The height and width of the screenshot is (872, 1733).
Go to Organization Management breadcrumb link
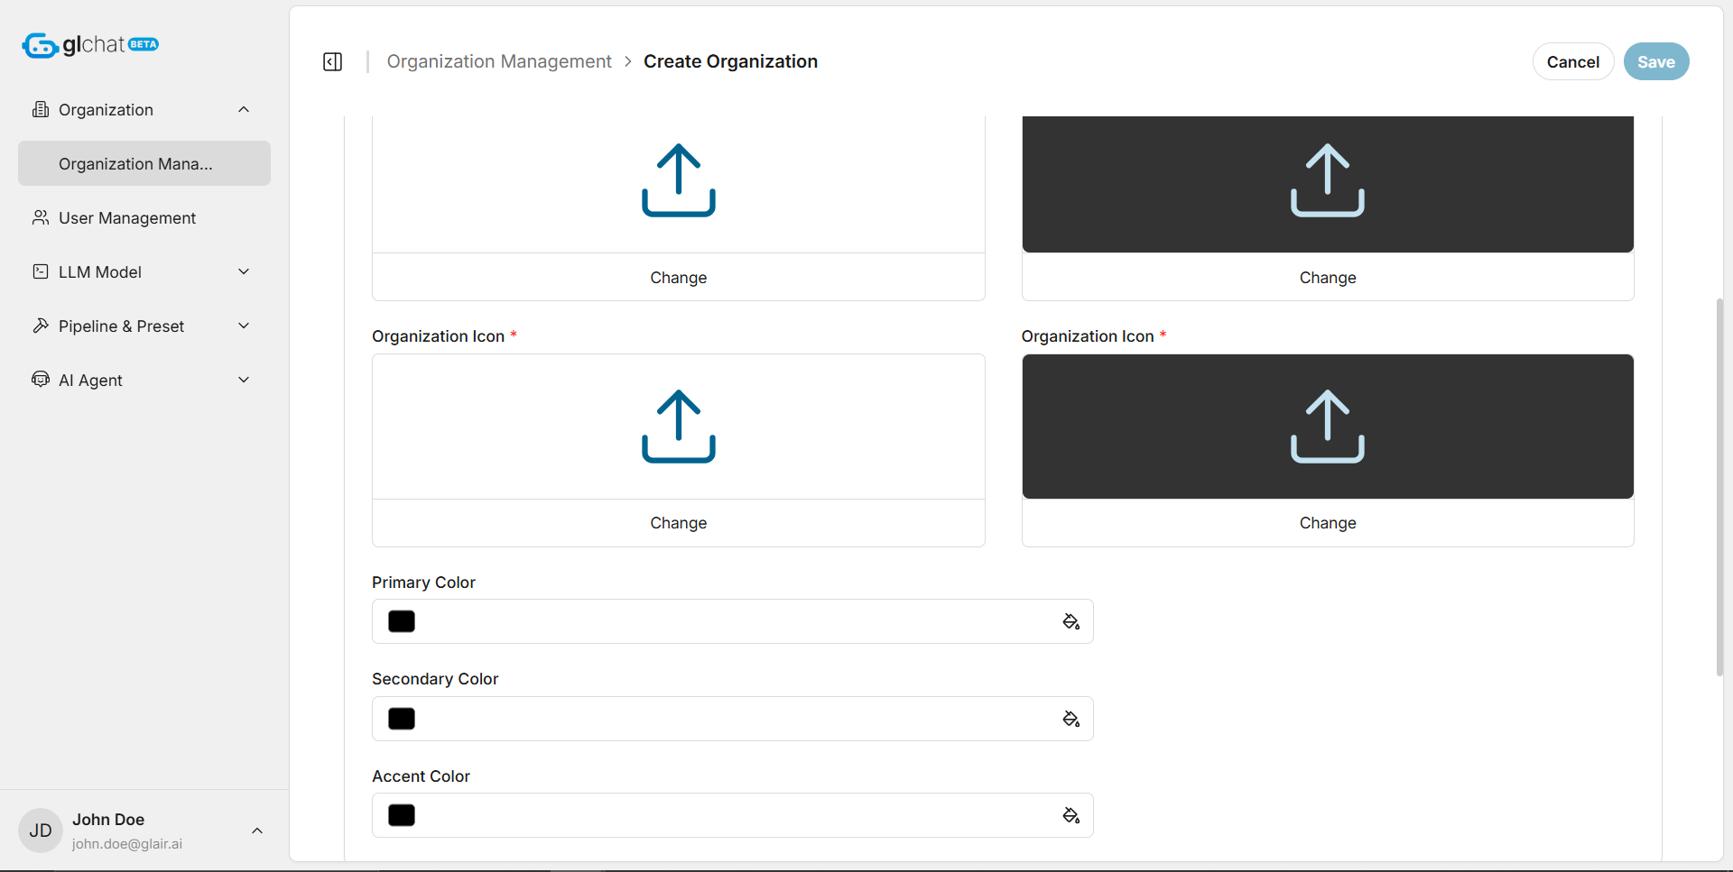499,61
